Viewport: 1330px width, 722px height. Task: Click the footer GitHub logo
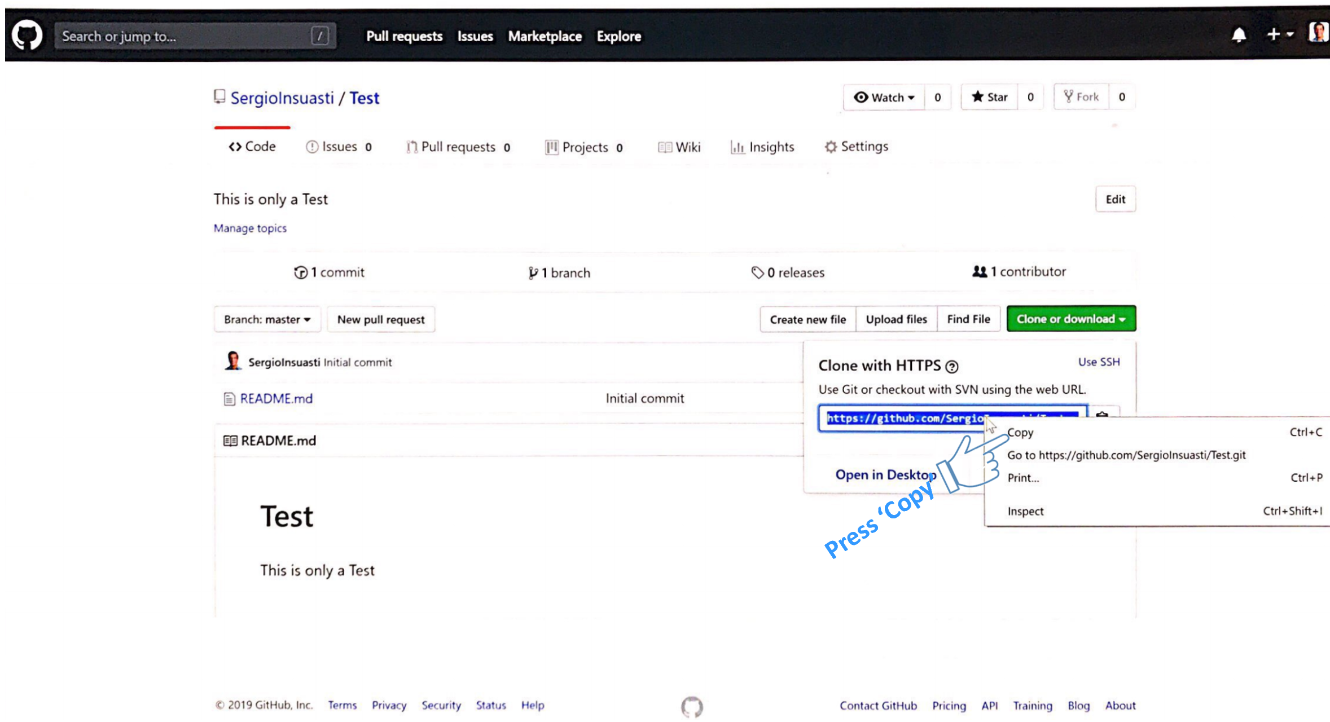pyautogui.click(x=692, y=706)
